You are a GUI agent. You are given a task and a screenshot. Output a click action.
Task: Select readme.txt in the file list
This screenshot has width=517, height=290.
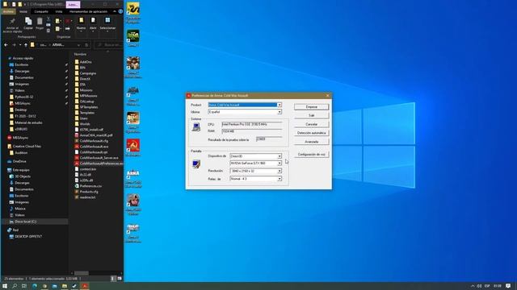coord(87,197)
